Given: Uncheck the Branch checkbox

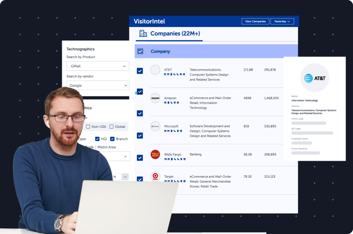Looking at the screenshot, I should [x=112, y=139].
